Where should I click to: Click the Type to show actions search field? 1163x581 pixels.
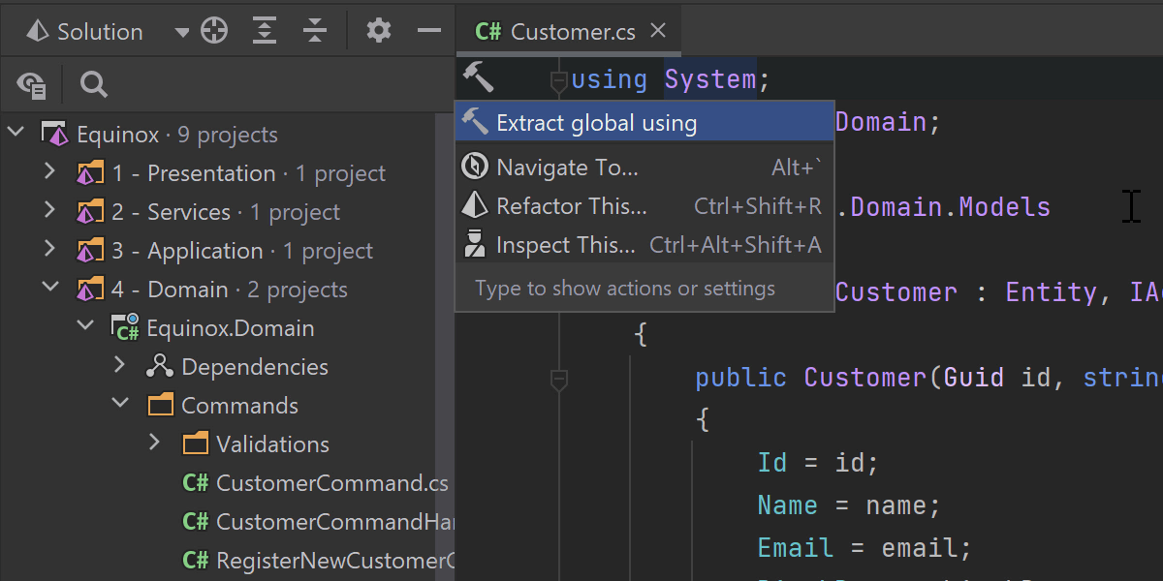click(625, 289)
